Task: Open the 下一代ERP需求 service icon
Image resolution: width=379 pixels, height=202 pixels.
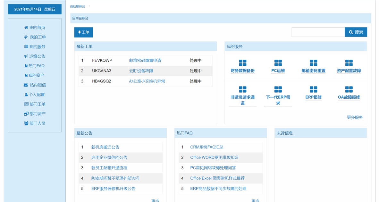Action: pos(278,89)
